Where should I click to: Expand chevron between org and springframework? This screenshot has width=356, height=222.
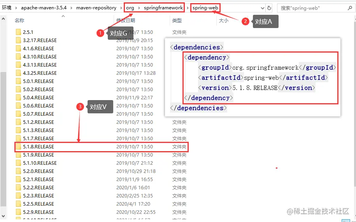pos(139,8)
